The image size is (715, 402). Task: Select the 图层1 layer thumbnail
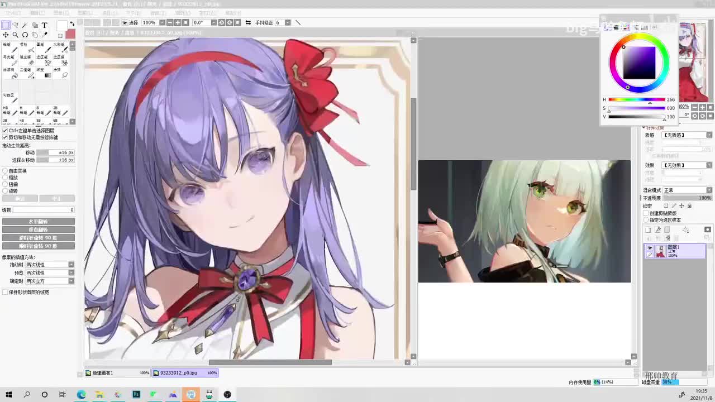click(x=661, y=251)
